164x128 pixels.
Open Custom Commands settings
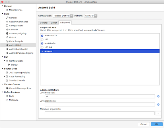pos(19,22)
